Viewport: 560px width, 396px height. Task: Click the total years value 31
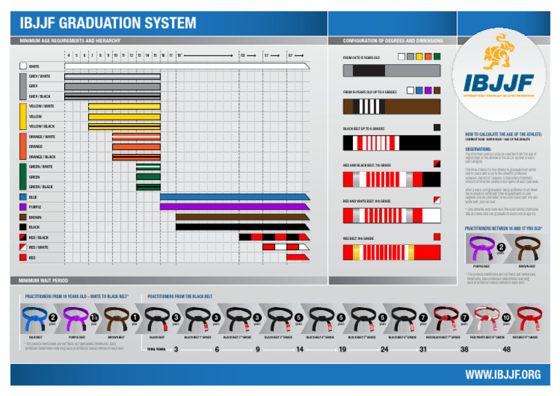click(423, 349)
